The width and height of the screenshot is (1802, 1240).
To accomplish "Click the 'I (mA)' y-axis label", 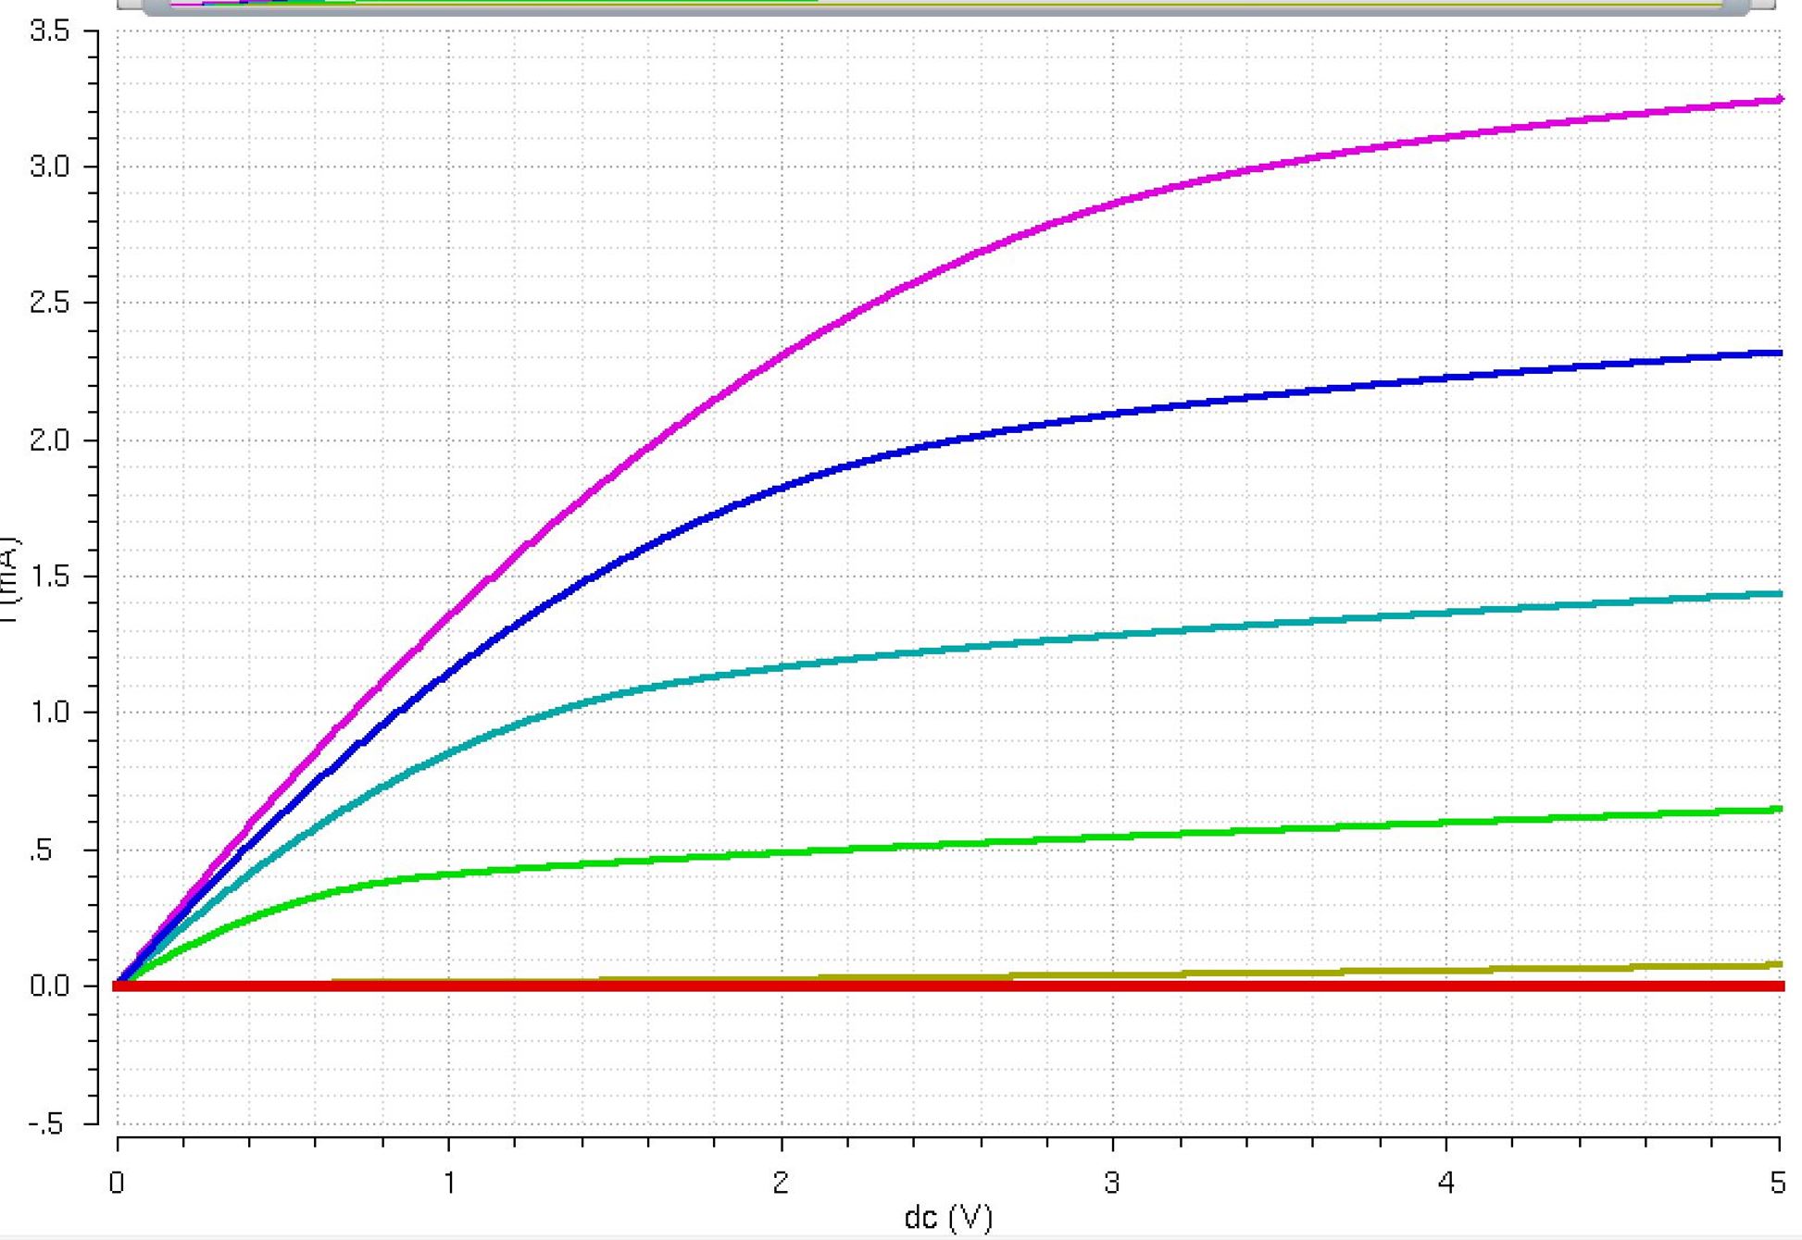I will (x=8, y=579).
